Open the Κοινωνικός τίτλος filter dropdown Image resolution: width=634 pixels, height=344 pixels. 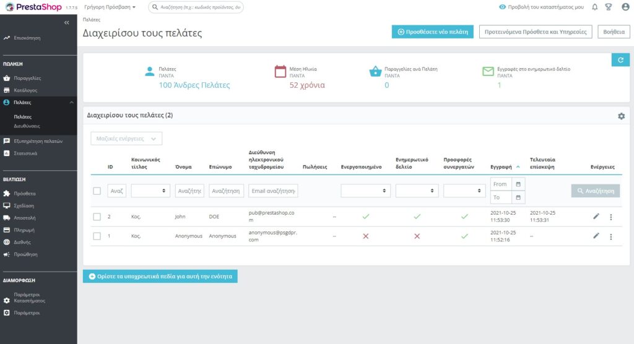pos(150,191)
